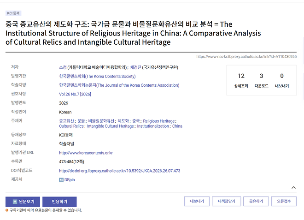304x220 pixels.
Task: Click the 인용하기 cite button
Action: click(x=59, y=202)
